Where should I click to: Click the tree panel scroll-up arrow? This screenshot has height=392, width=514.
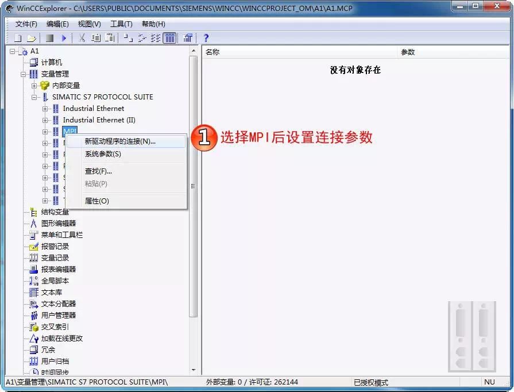point(194,51)
